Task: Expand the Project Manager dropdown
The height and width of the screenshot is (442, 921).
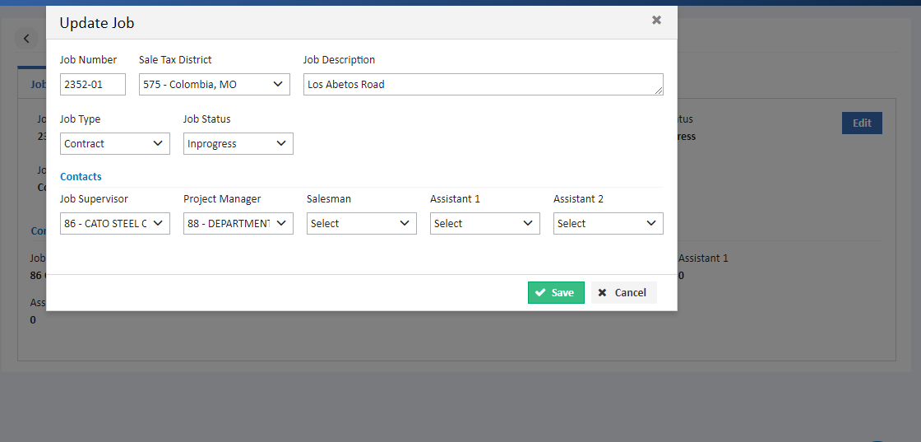Action: tap(238, 224)
